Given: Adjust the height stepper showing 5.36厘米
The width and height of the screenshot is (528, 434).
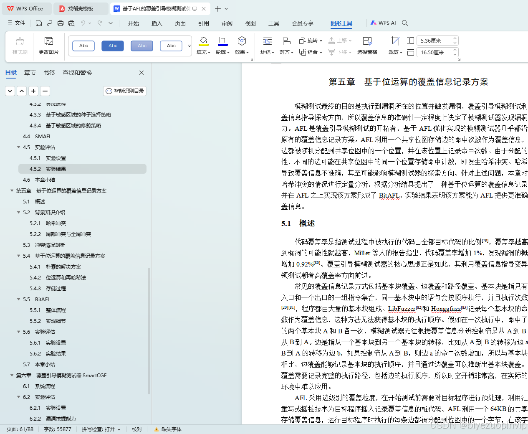Looking at the screenshot, I should point(455,41).
